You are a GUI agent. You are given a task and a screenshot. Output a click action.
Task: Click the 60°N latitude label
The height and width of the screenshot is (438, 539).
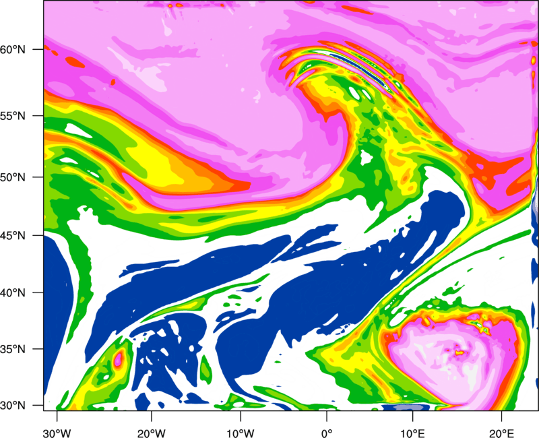point(13,49)
